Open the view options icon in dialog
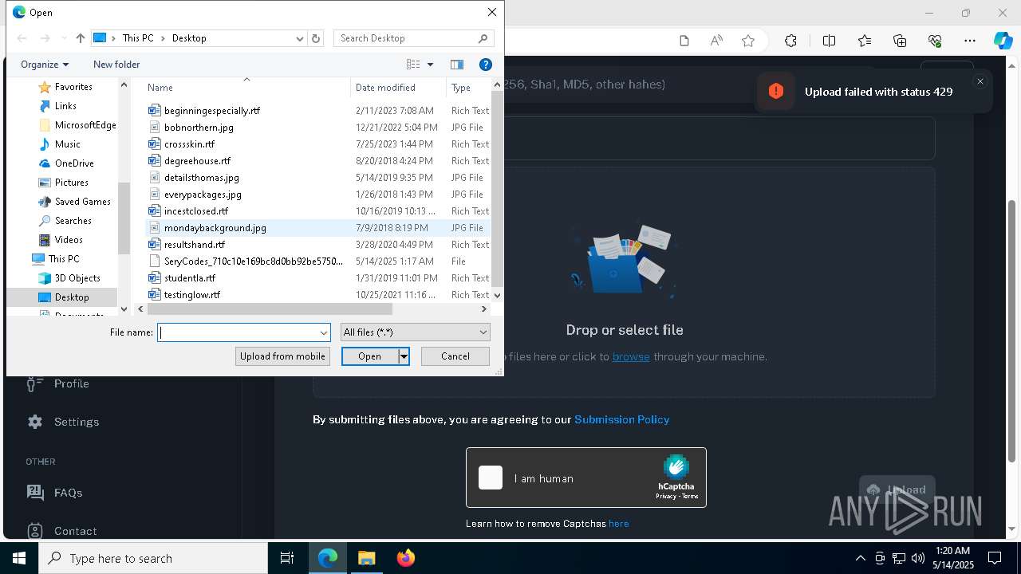 pyautogui.click(x=413, y=65)
